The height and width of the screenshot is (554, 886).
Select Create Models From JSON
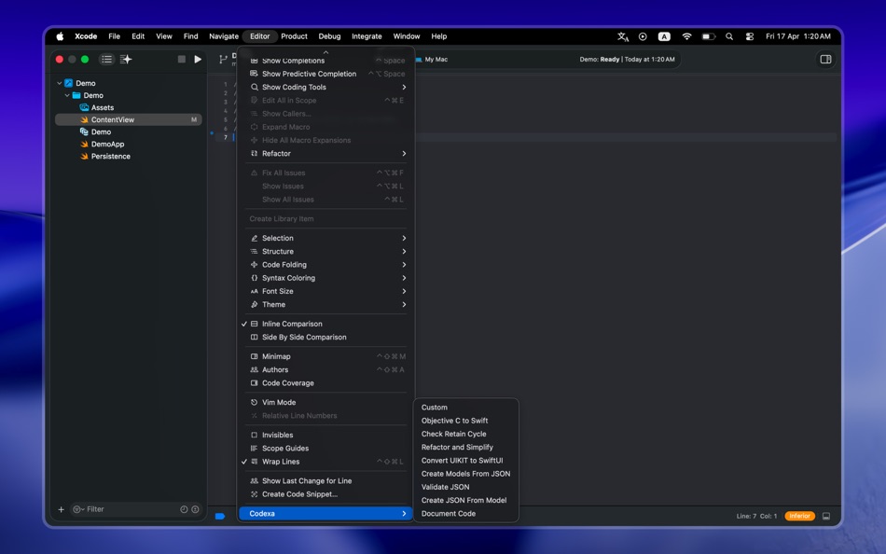(x=466, y=474)
